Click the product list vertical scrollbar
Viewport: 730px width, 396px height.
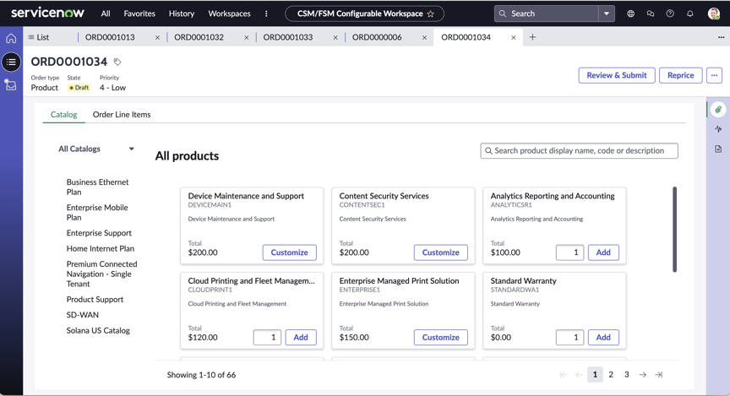[674, 230]
